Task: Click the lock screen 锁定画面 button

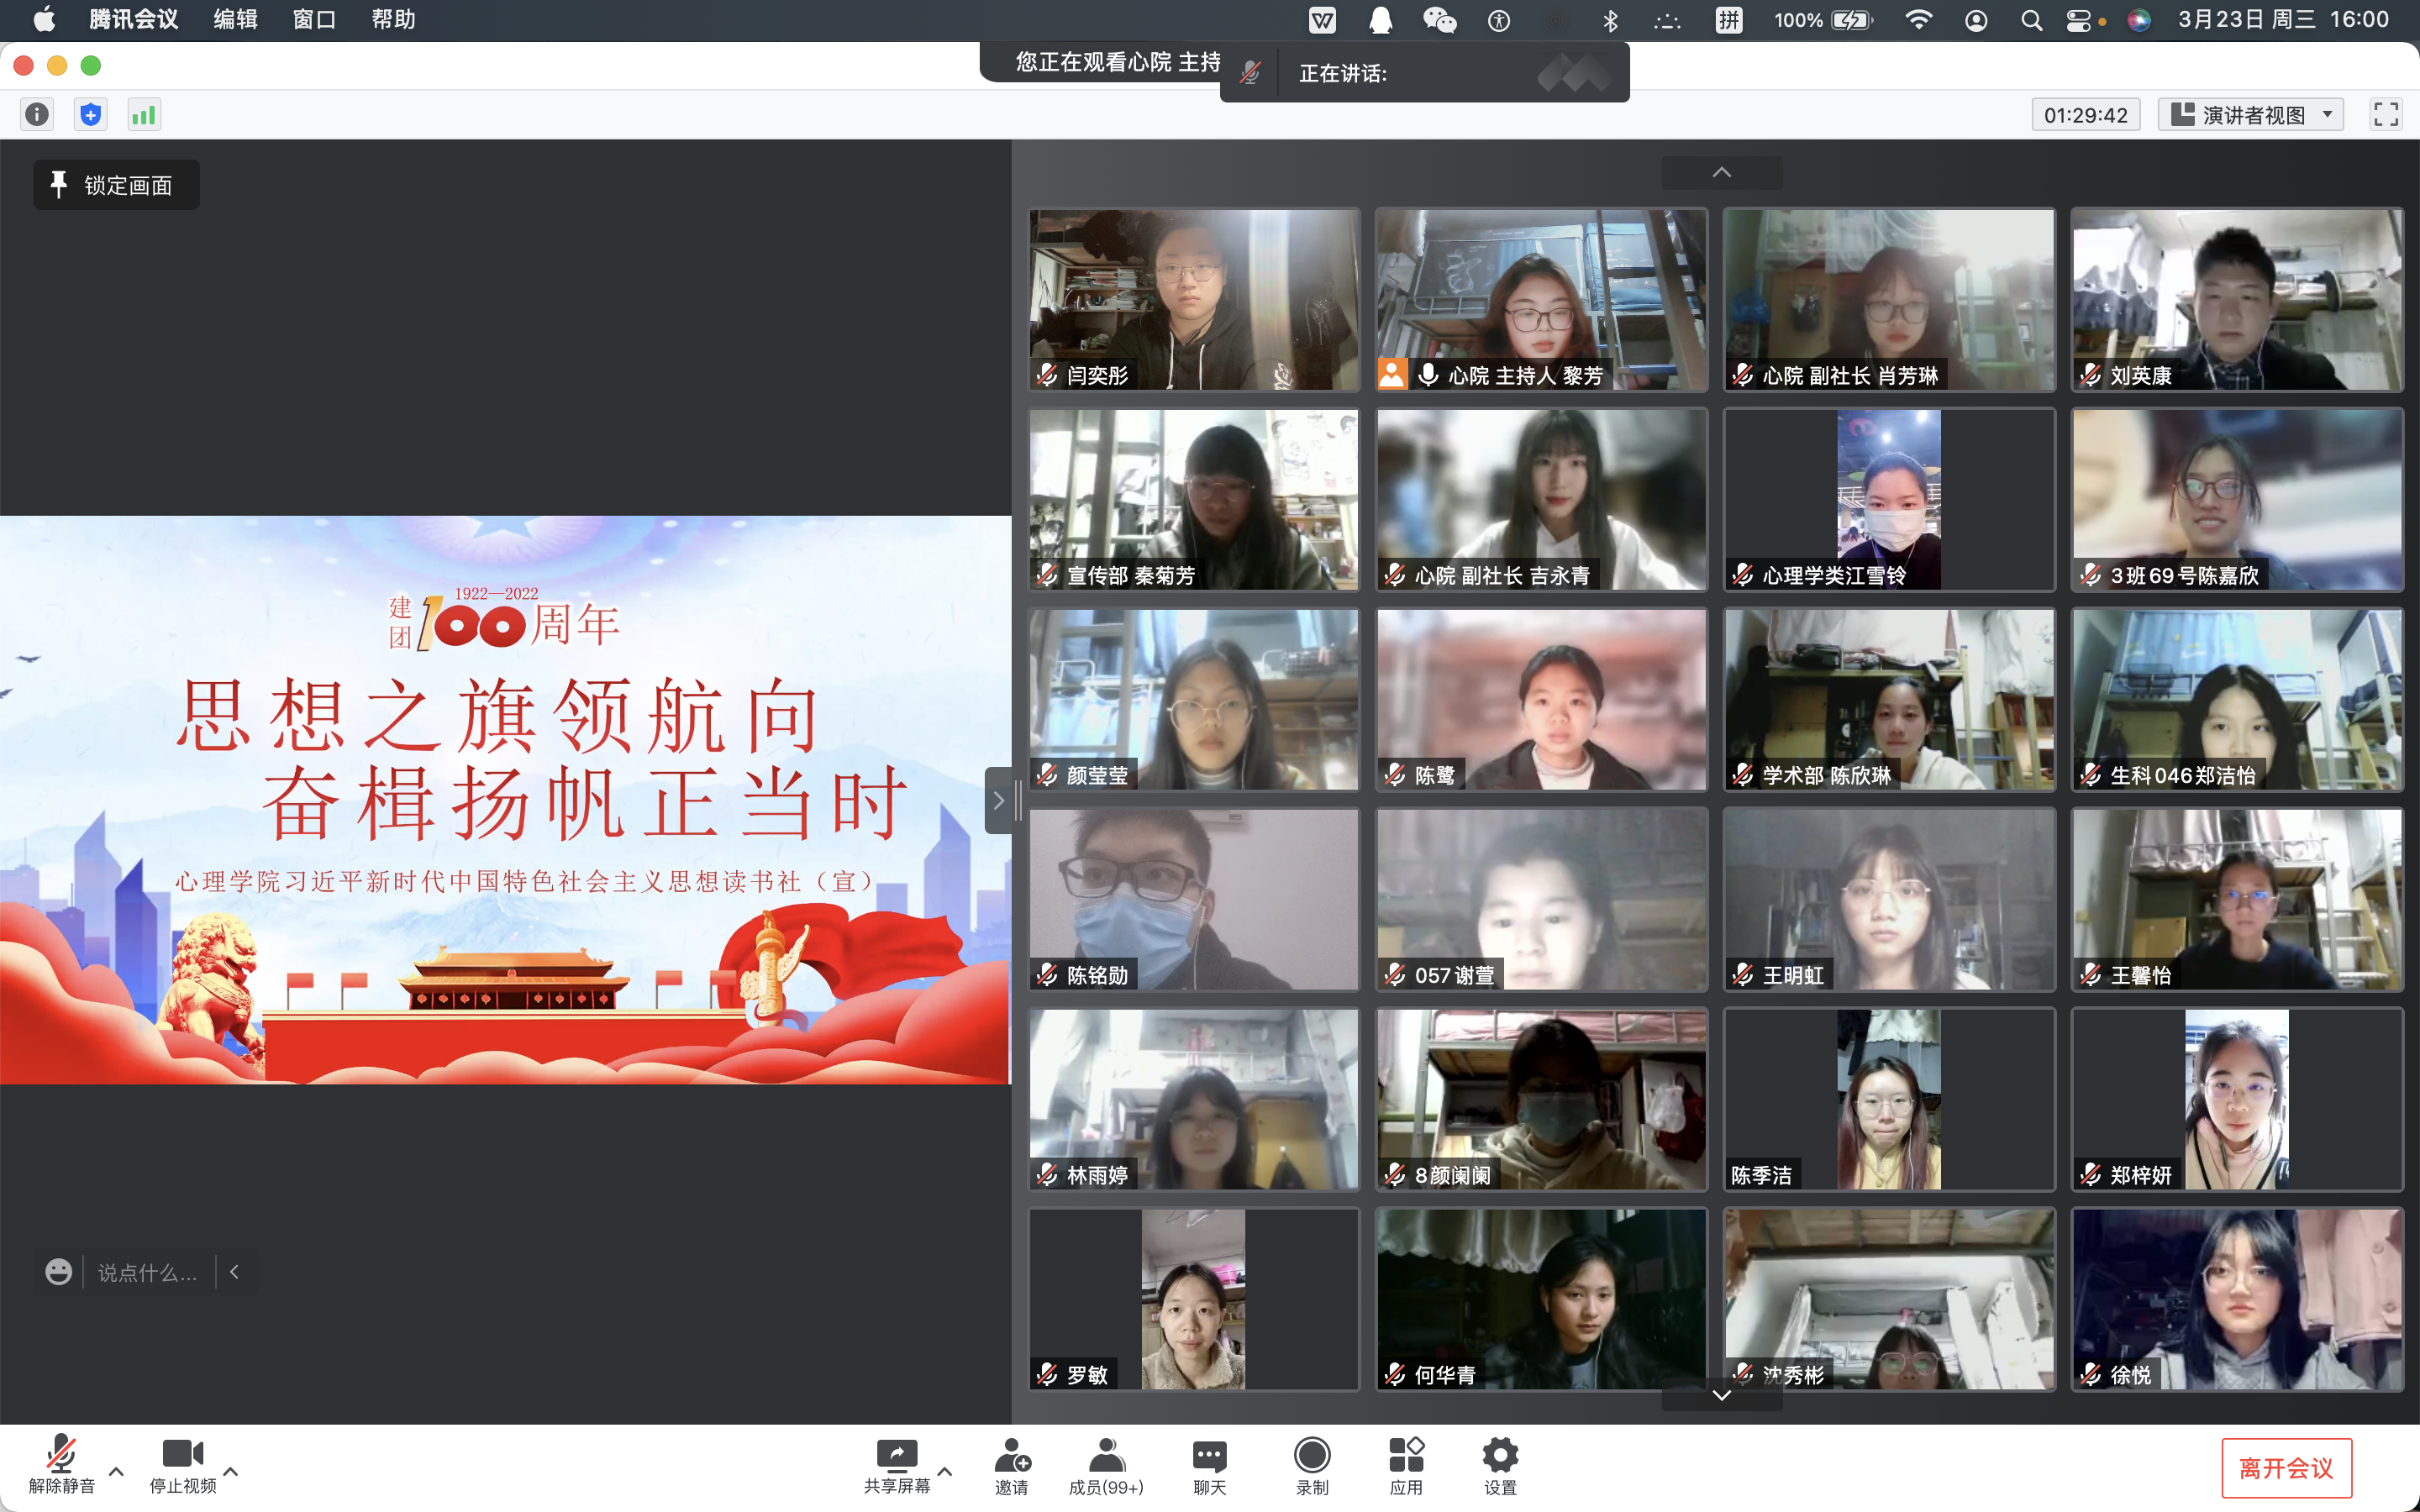Action: pos(116,185)
